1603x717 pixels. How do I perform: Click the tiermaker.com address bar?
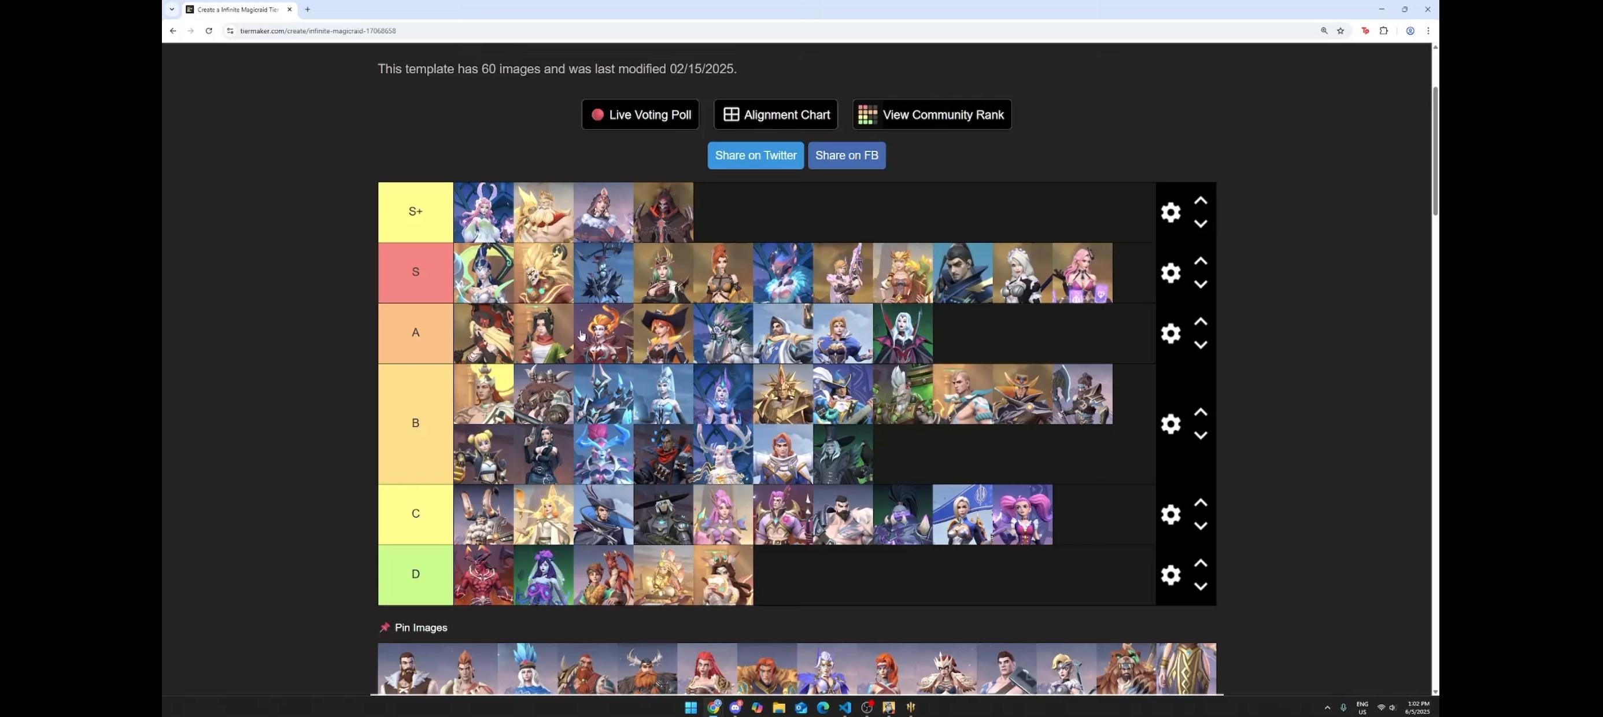tap(771, 31)
